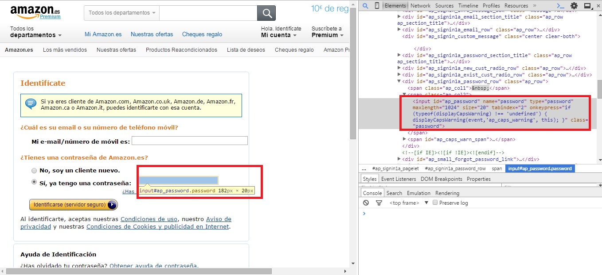602x275 pixels.
Task: Expand the ap_signin1a_email_row div node
Action: pyautogui.click(x=399, y=30)
